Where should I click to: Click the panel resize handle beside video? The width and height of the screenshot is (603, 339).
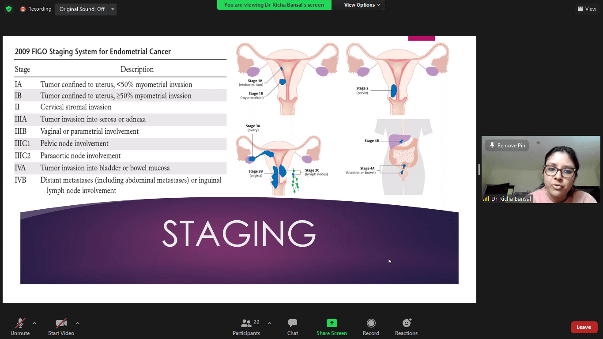479,169
